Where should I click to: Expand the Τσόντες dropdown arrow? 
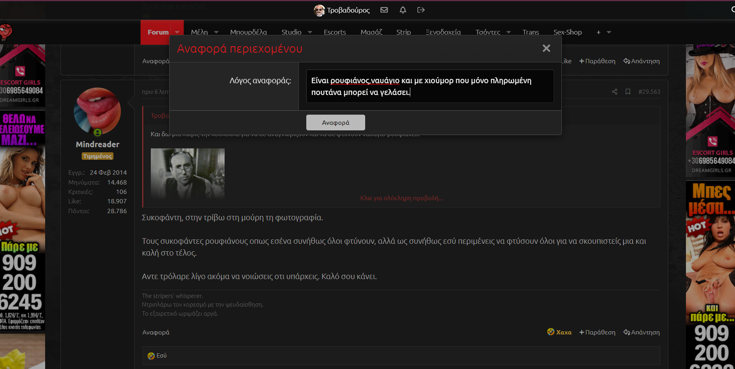click(508, 32)
